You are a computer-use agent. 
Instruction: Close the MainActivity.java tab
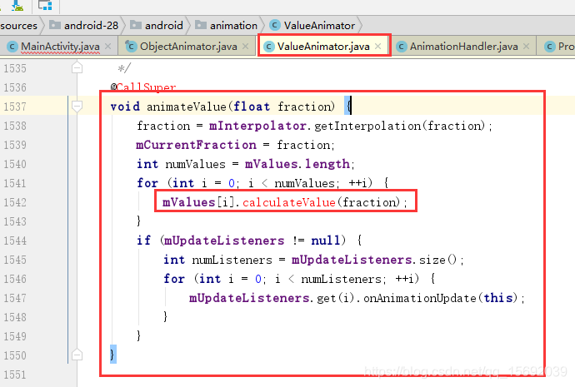click(x=107, y=47)
